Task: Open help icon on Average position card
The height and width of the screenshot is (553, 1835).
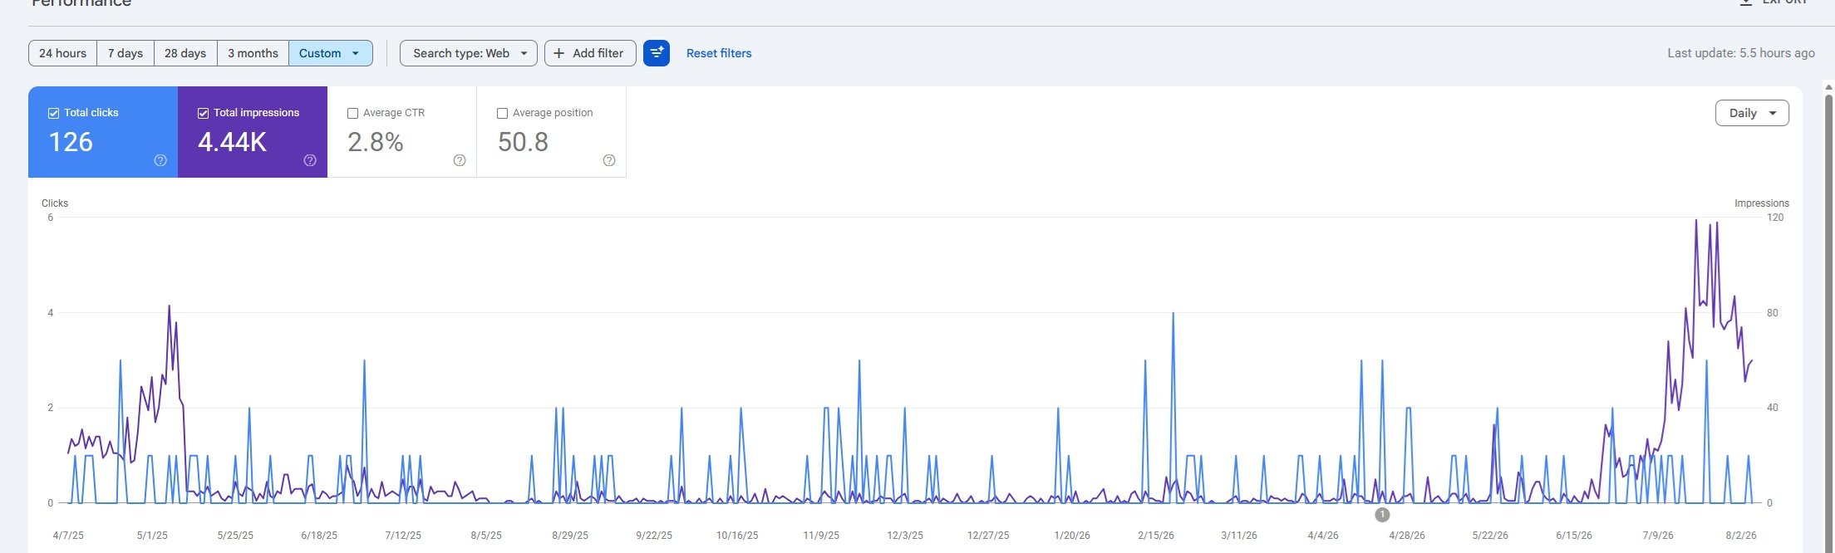Action: coord(609,160)
